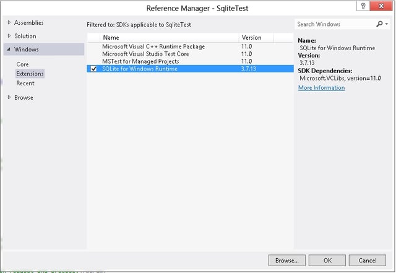Open the More Information link
The width and height of the screenshot is (396, 273).
[322, 88]
